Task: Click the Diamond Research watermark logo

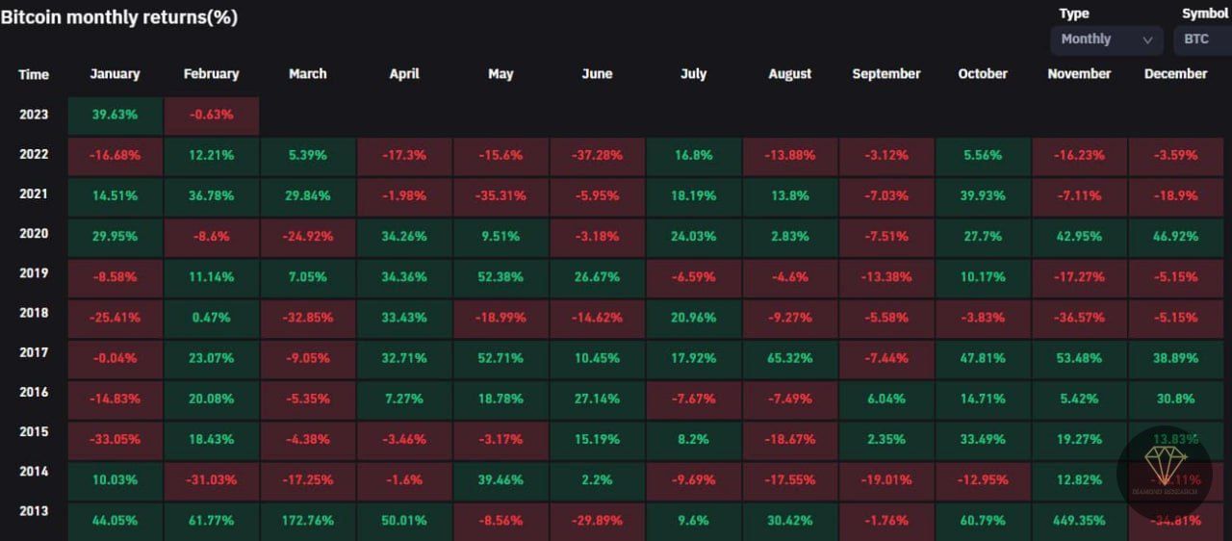Action: [x=1163, y=473]
